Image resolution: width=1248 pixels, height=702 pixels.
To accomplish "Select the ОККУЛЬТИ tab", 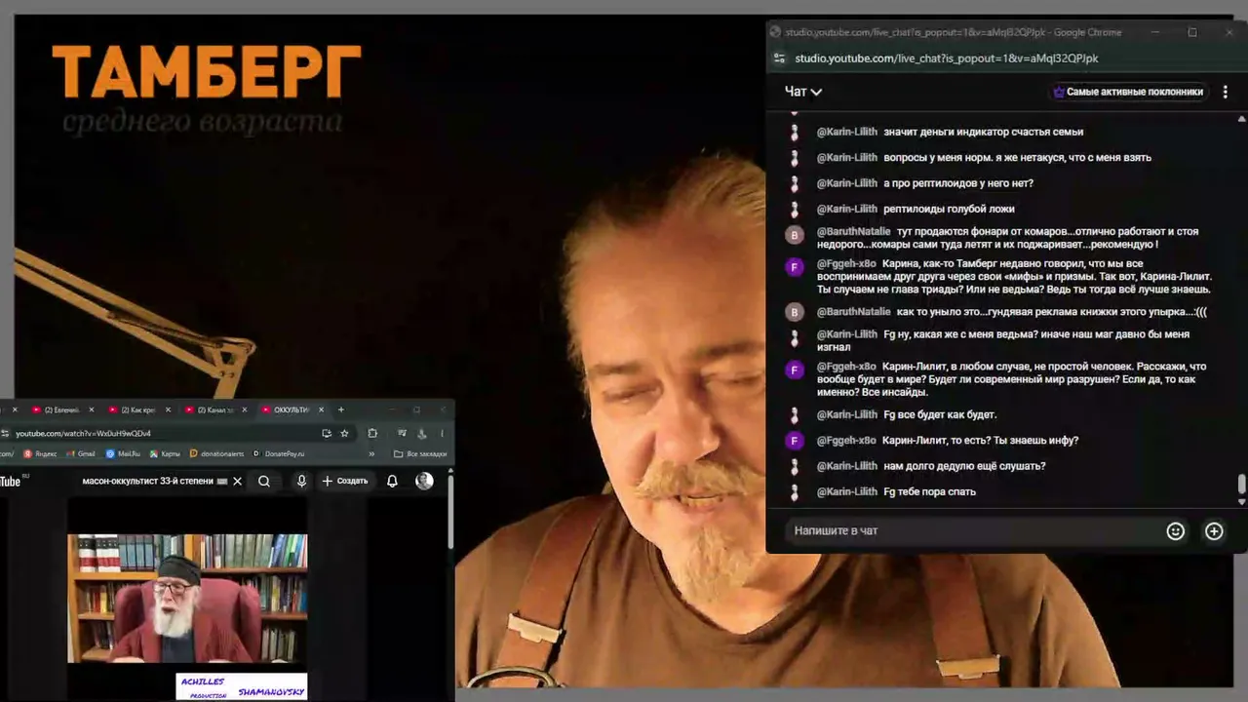I will tap(291, 409).
